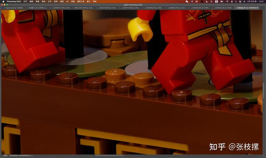Click the horizontal scrollbar thumb
This screenshot has height=158, width=266.
pos(109,156)
